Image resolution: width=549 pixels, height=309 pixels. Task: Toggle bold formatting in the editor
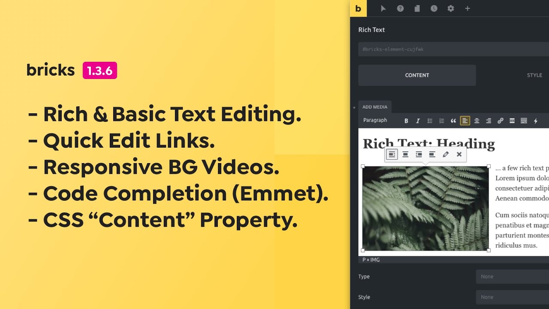(x=406, y=121)
